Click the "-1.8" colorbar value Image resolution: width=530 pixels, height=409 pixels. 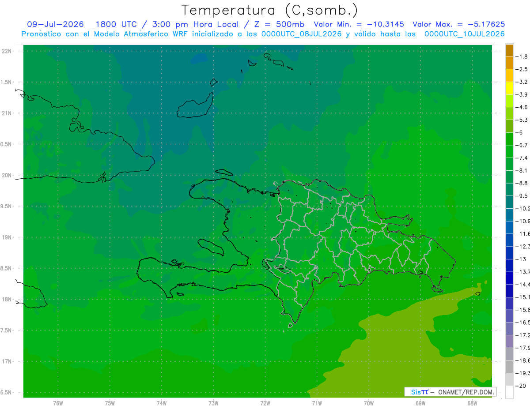pos(522,56)
